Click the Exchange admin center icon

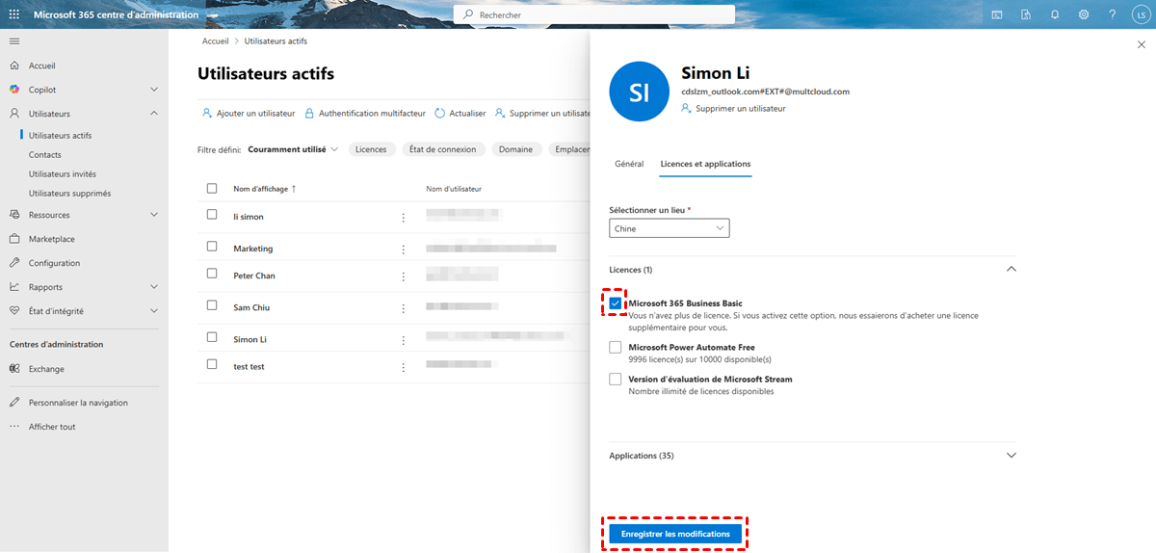tap(14, 369)
